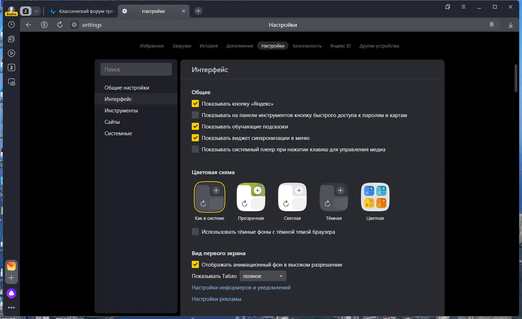Select Интерфейс in the settings sidebar

click(136, 99)
